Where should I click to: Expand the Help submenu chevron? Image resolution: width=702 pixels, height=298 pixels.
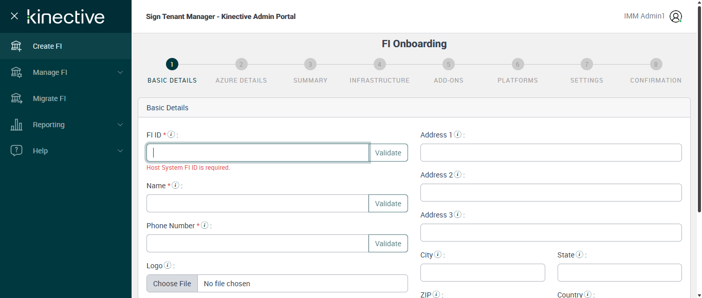(x=120, y=151)
